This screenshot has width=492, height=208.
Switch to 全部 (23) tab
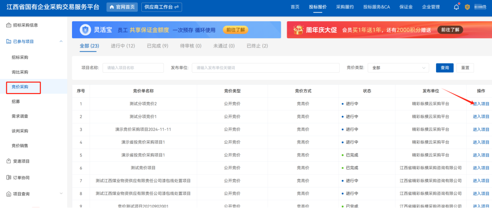(89, 46)
